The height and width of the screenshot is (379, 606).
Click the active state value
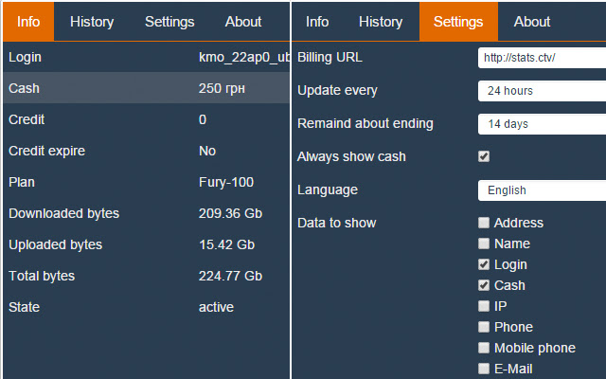coord(216,307)
